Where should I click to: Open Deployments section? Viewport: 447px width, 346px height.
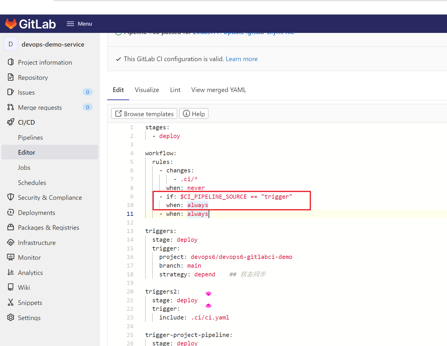[x=36, y=213]
